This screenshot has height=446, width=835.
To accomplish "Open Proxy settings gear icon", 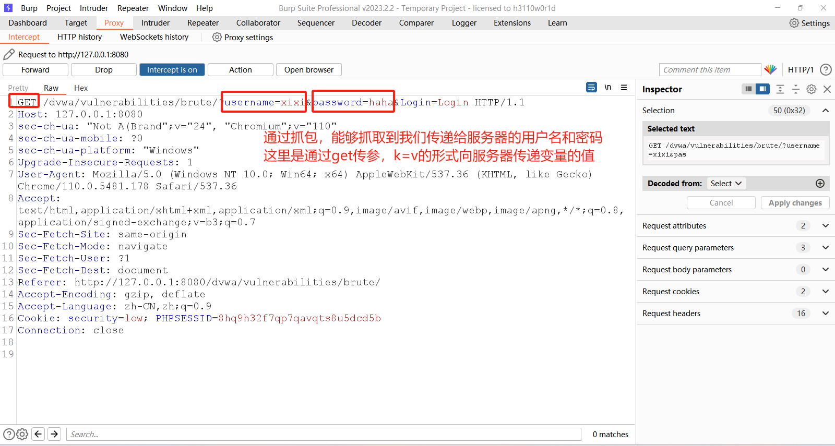I will (217, 37).
